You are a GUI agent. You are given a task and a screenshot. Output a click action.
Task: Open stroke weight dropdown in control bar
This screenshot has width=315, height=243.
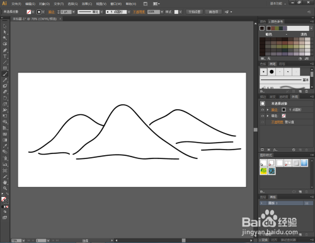point(74,12)
